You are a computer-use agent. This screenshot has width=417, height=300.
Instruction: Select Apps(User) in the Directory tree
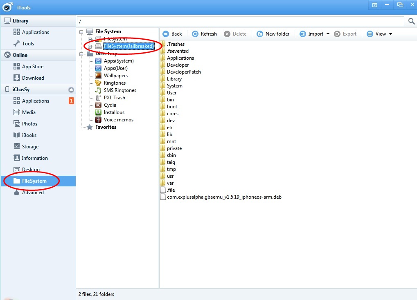coord(115,68)
